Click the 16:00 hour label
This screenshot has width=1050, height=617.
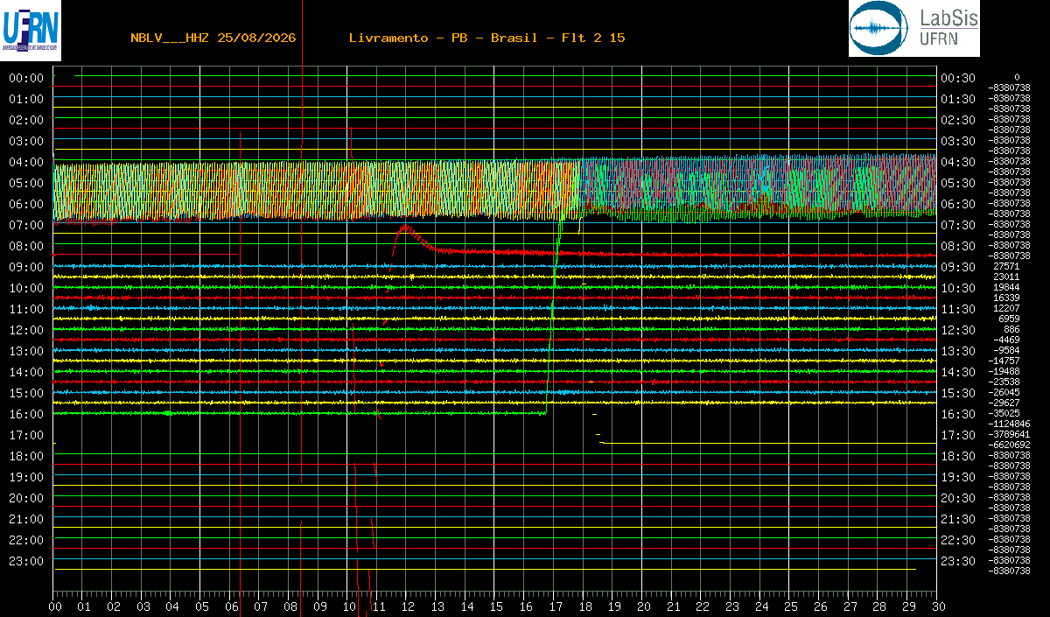pyautogui.click(x=26, y=414)
